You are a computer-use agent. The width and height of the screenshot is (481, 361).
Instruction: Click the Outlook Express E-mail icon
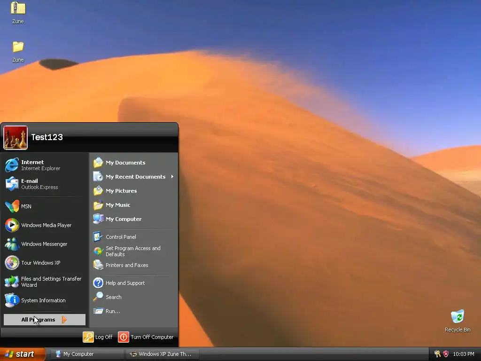(12, 184)
